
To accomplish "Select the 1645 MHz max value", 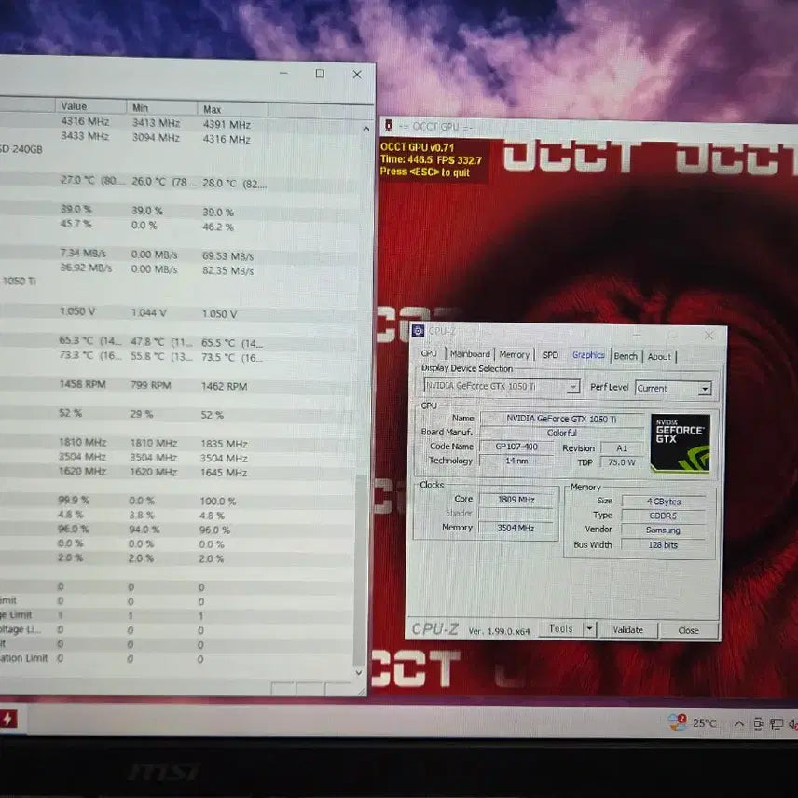I will [x=224, y=473].
